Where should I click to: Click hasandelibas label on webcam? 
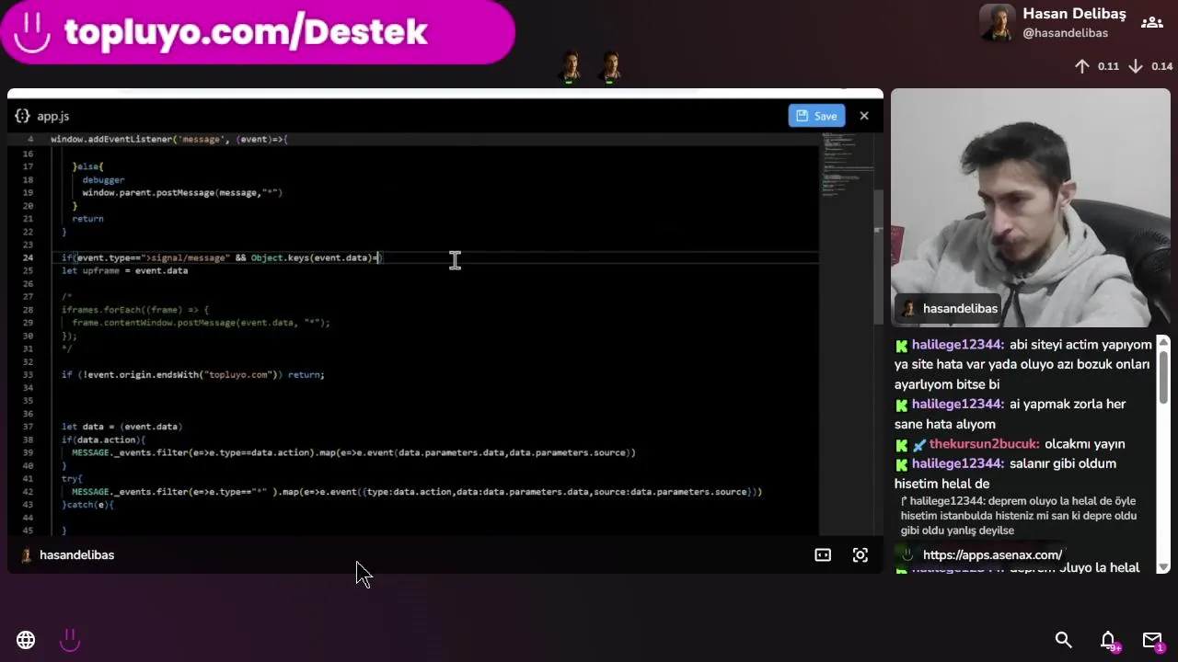tap(960, 309)
